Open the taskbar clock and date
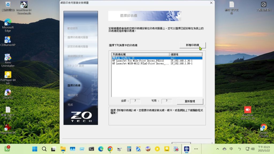 tap(264, 149)
